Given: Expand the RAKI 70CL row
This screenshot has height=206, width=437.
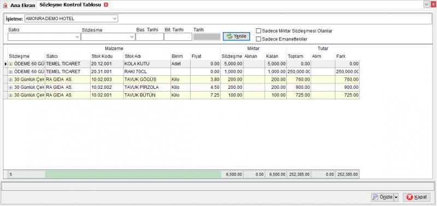Looking at the screenshot, I should pyautogui.click(x=10, y=72).
